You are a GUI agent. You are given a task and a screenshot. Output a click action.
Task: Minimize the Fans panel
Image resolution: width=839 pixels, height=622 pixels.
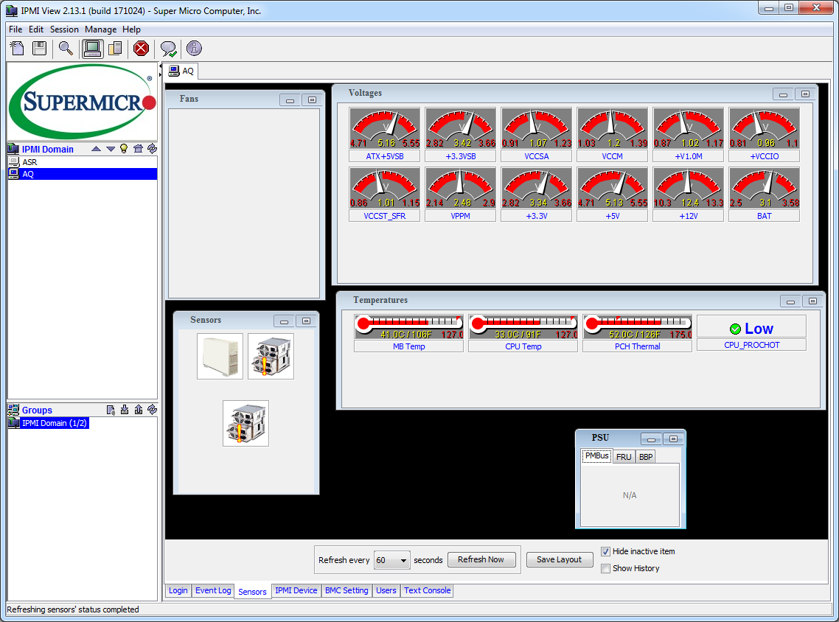coord(290,100)
